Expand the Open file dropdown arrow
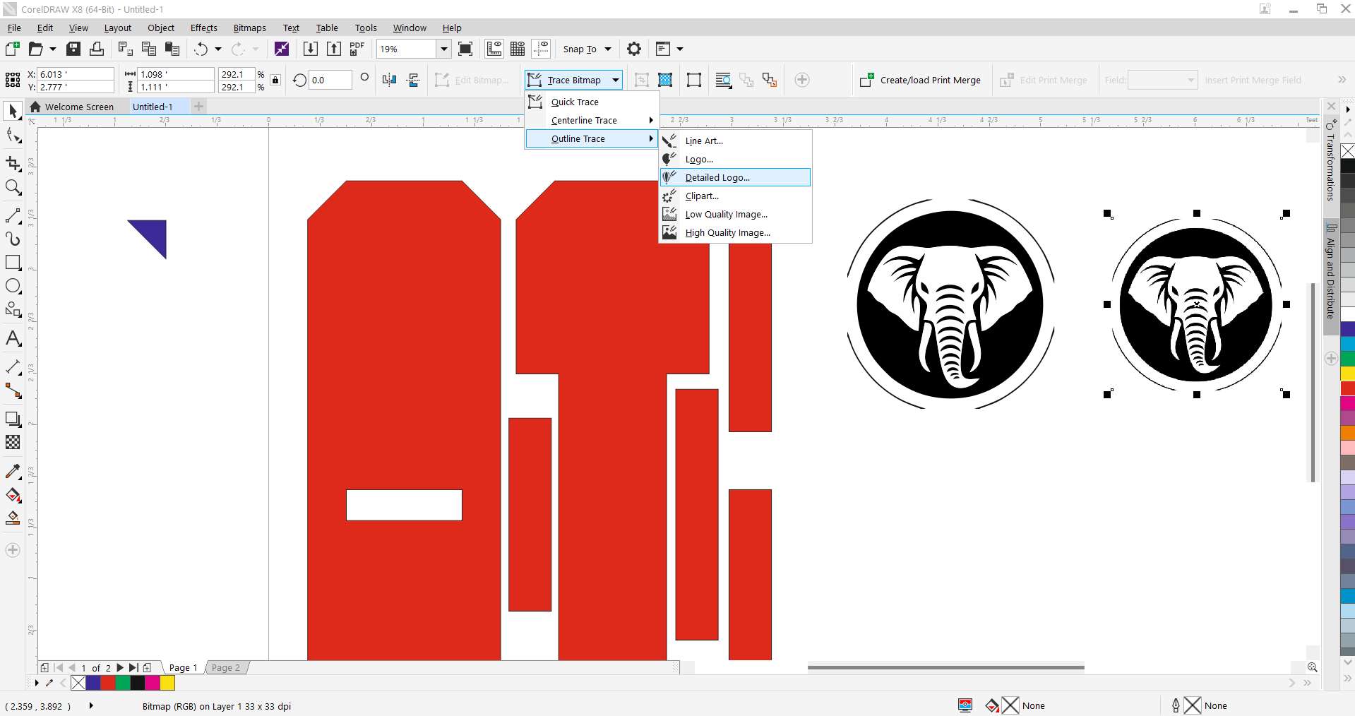1355x716 pixels. point(53,49)
